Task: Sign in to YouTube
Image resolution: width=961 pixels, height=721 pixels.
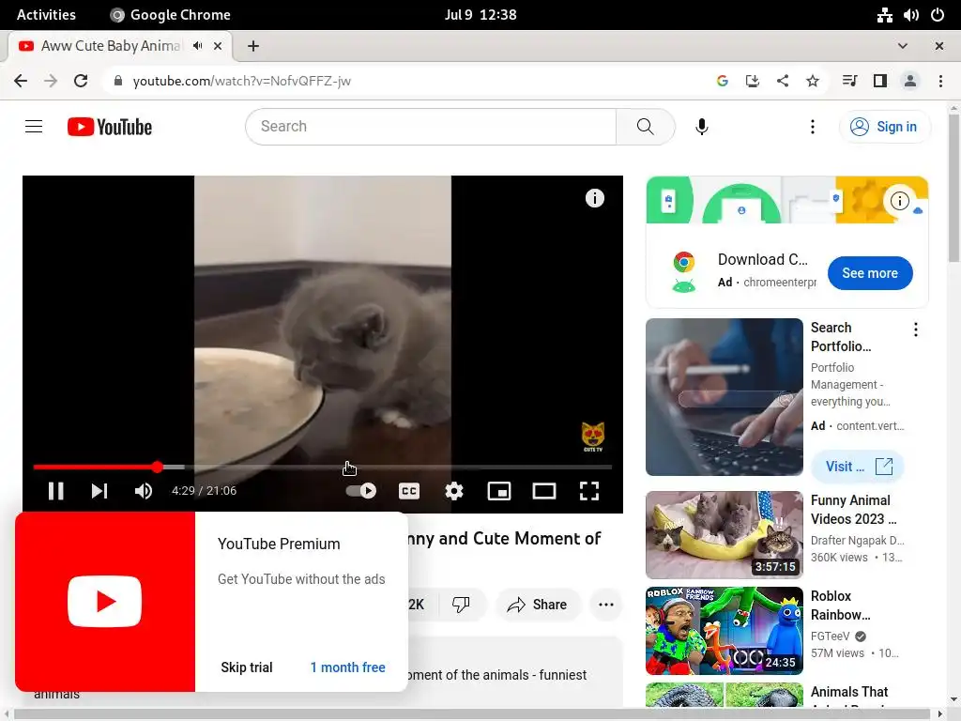Action: (884, 127)
